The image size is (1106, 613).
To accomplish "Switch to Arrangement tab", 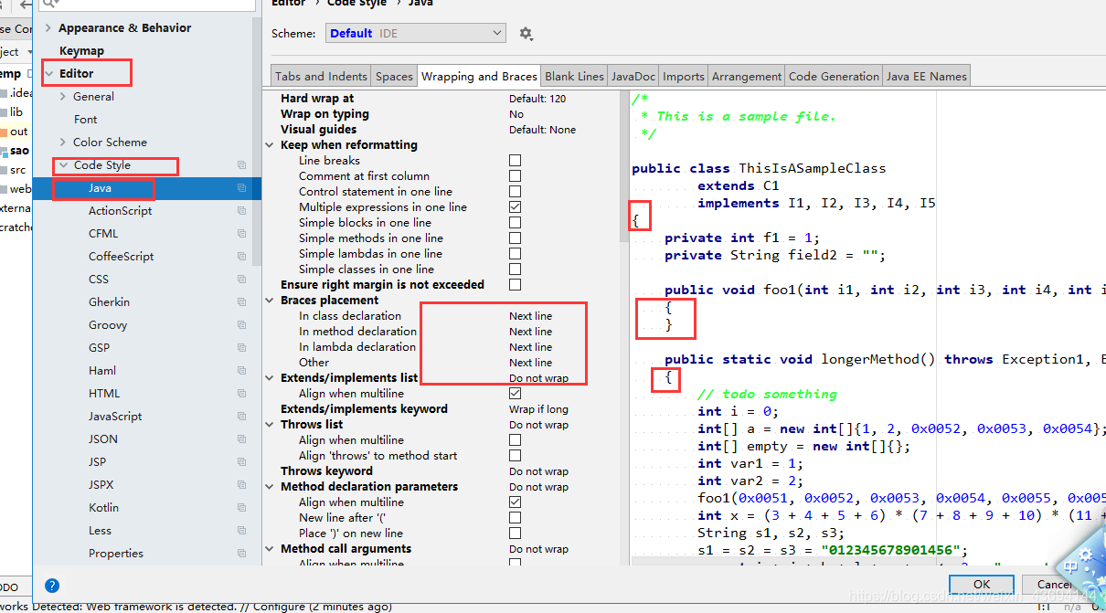I will tap(747, 77).
